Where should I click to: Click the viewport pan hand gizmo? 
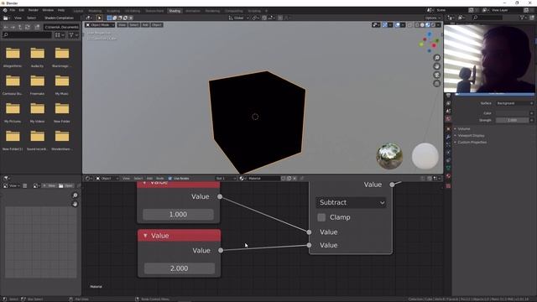[436, 66]
